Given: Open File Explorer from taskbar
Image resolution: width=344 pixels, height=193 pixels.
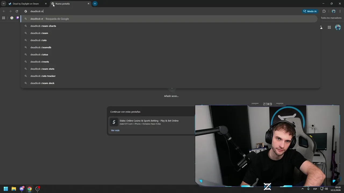Looking at the screenshot, I should (x=14, y=189).
